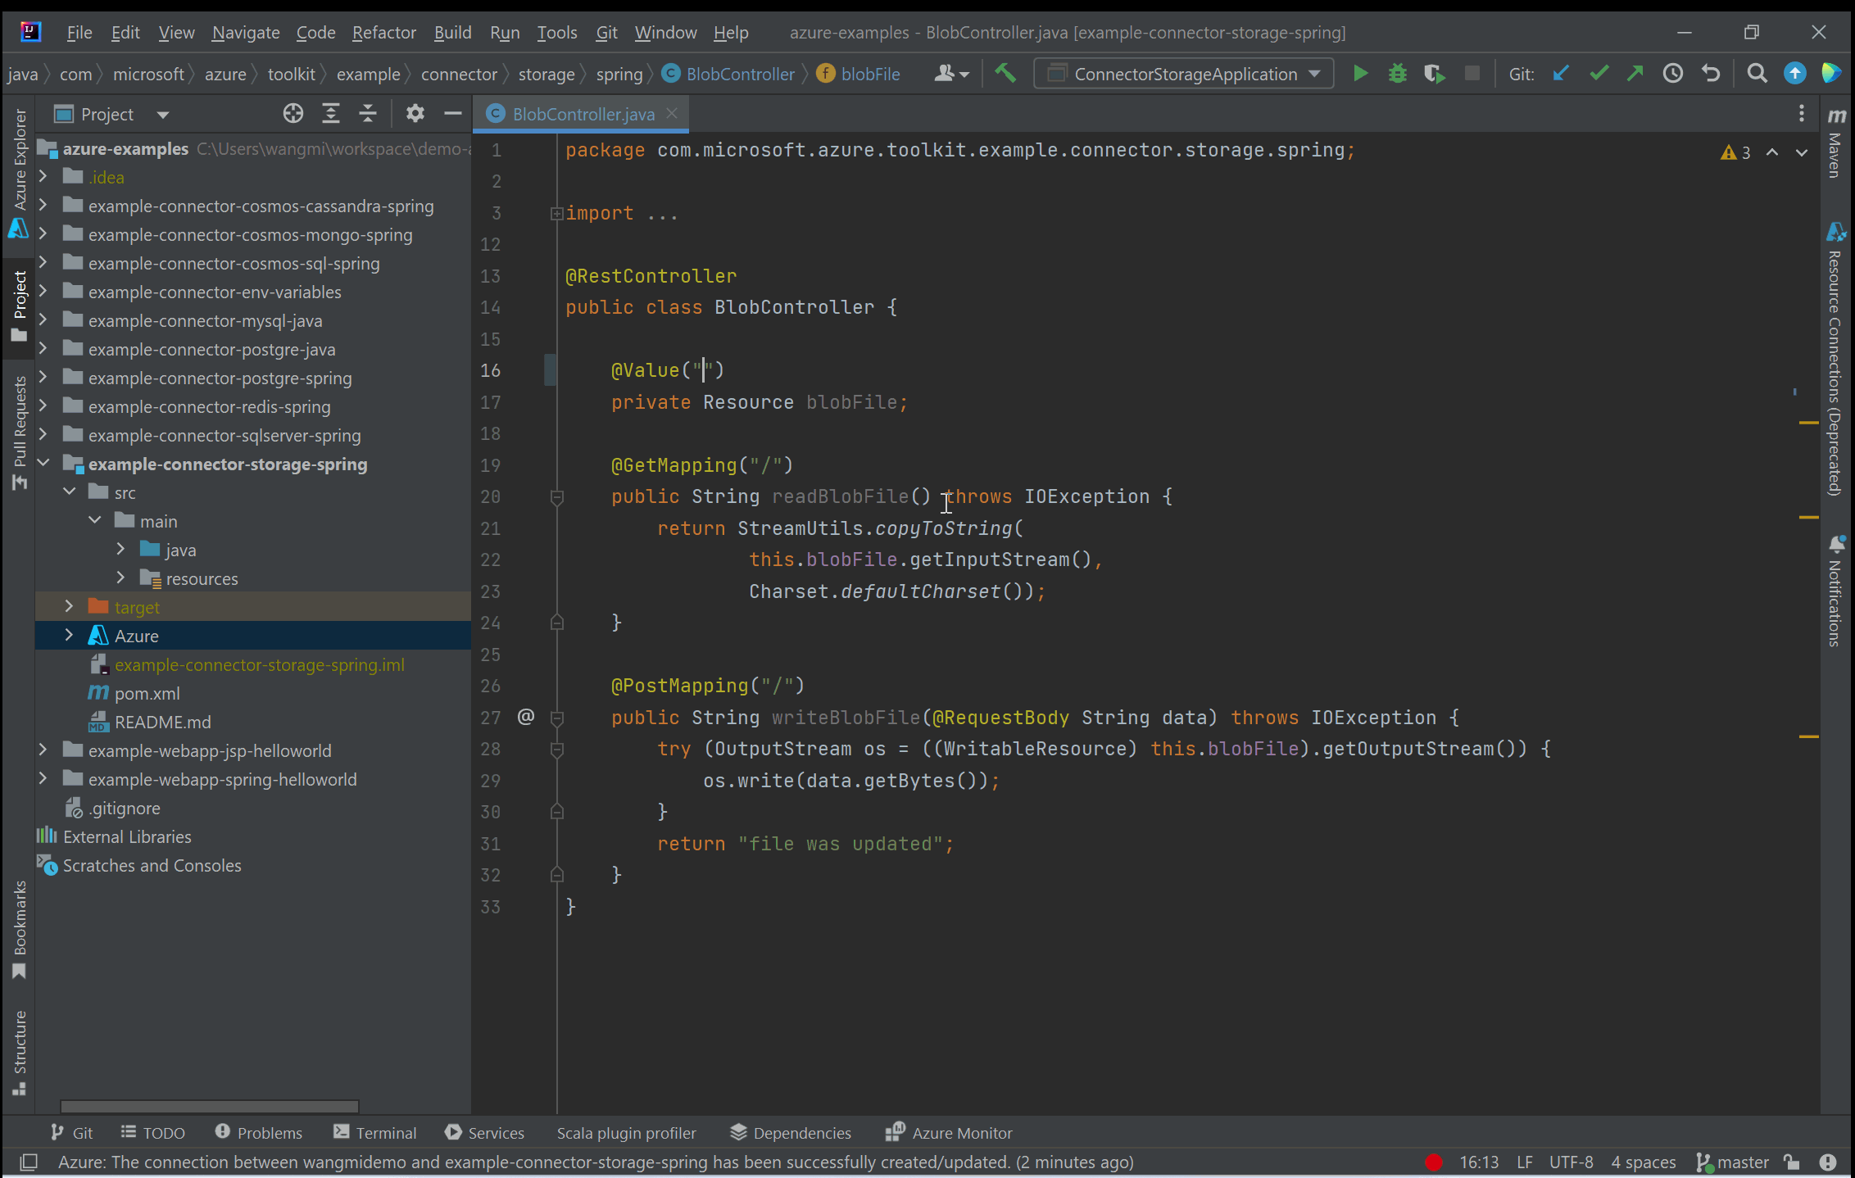The height and width of the screenshot is (1178, 1855).
Task: Open the Problems tool window
Action: click(x=259, y=1133)
